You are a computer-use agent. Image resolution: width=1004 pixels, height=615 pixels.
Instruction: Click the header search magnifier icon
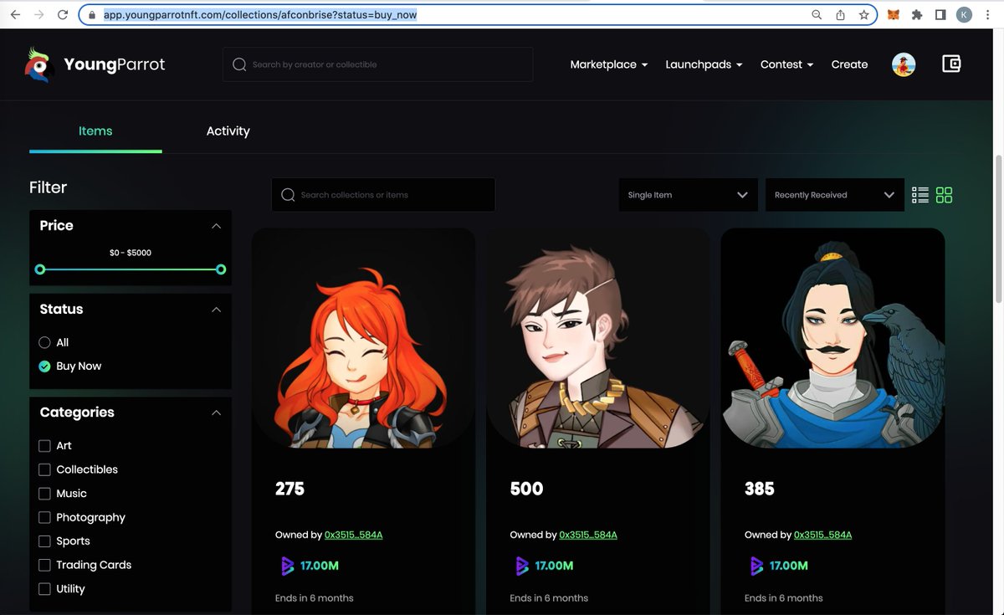click(239, 64)
